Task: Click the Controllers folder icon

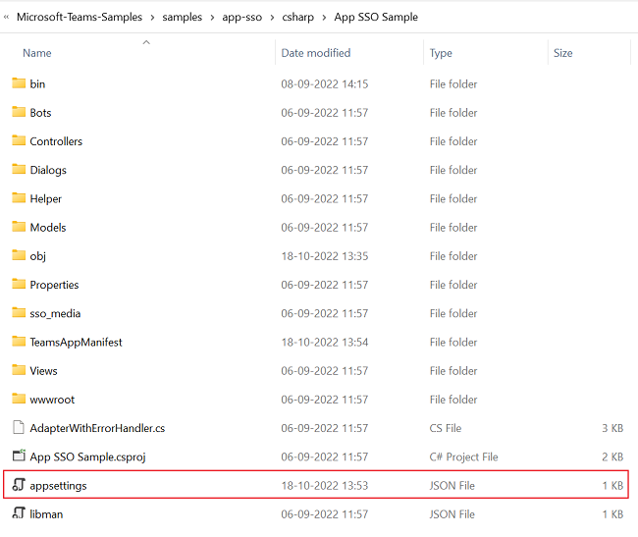Action: (x=19, y=140)
